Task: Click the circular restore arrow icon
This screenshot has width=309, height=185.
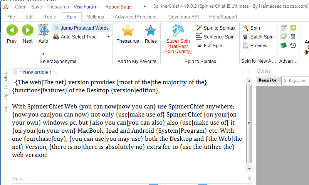Action: (x=293, y=45)
